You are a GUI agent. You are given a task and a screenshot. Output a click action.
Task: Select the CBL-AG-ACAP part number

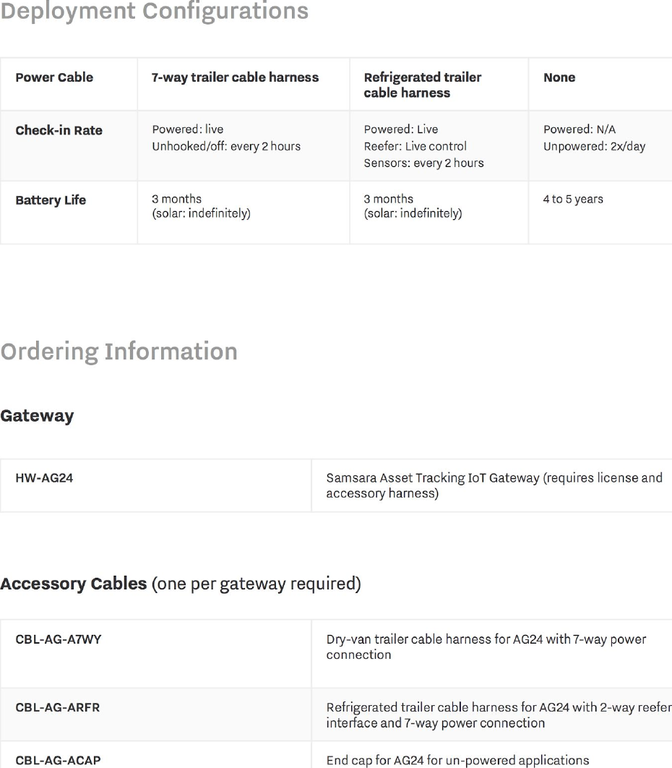[x=59, y=761]
